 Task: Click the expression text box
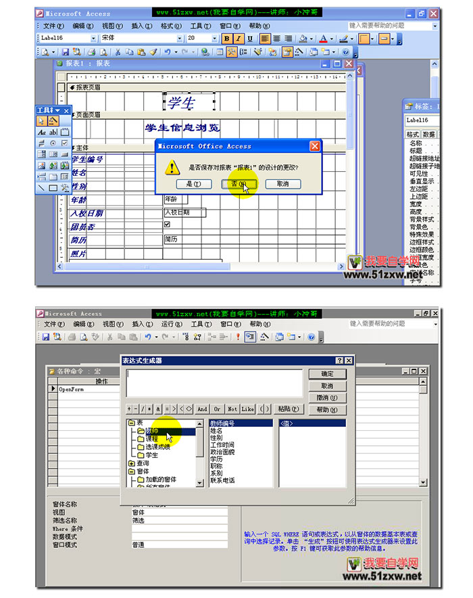pos(214,383)
